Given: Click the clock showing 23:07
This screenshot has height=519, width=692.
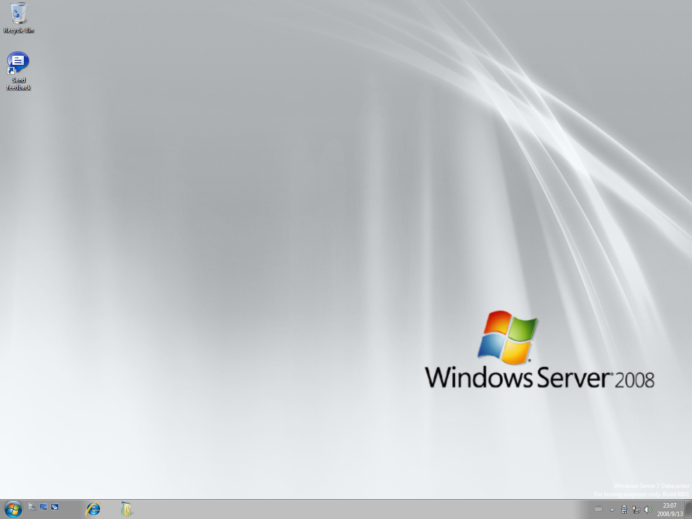Looking at the screenshot, I should (670, 510).
